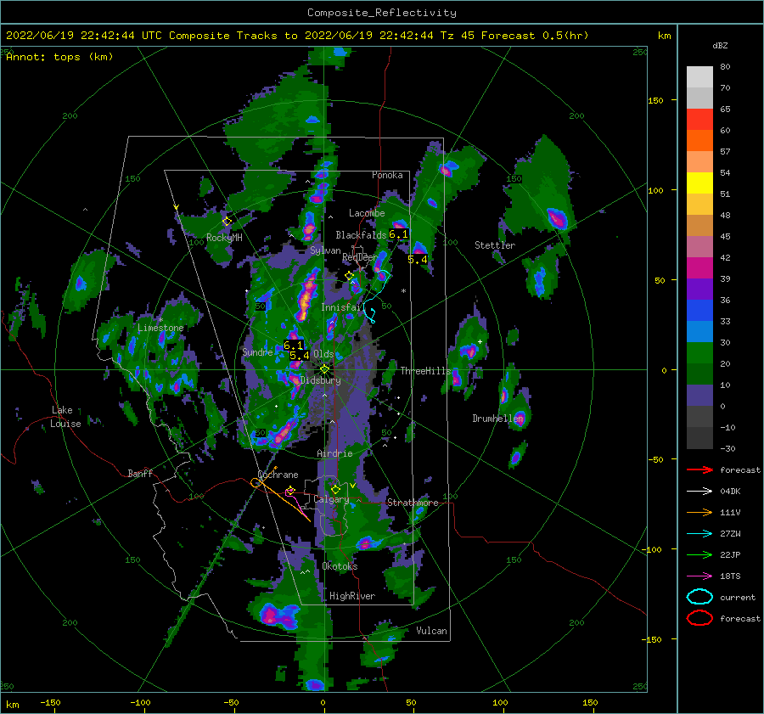Image resolution: width=764 pixels, height=714 pixels.
Task: Click the km unit label at bottom-left
Action: click(x=12, y=705)
